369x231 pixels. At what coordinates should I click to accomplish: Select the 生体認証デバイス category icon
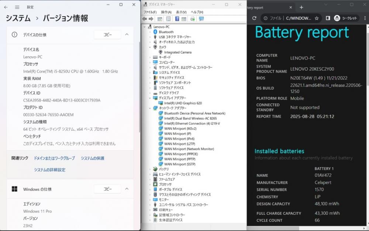click(155, 220)
